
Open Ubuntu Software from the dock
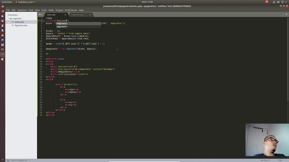2,35
